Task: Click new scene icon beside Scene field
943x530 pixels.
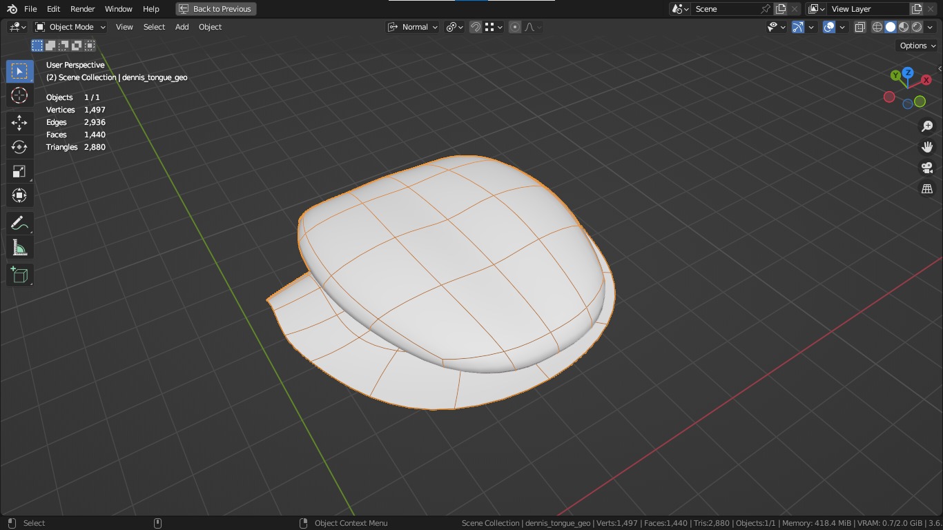Action: [x=781, y=9]
